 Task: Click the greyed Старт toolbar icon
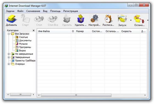25,19
